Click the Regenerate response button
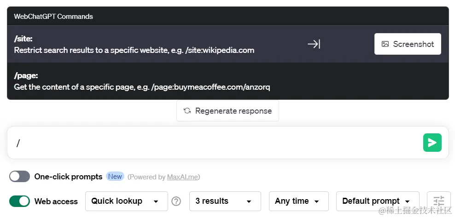Screen dimensions: 455x218 pyautogui.click(x=227, y=111)
